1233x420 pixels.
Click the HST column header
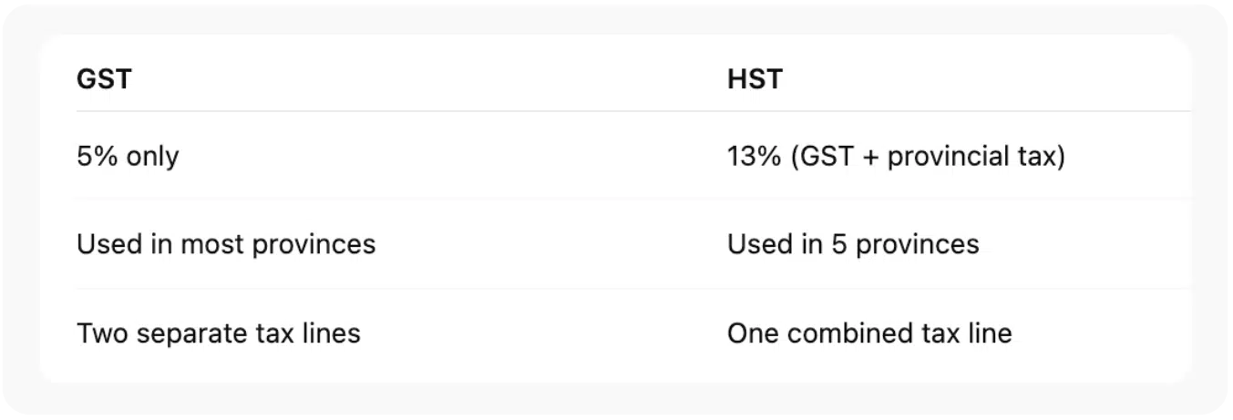click(x=755, y=79)
